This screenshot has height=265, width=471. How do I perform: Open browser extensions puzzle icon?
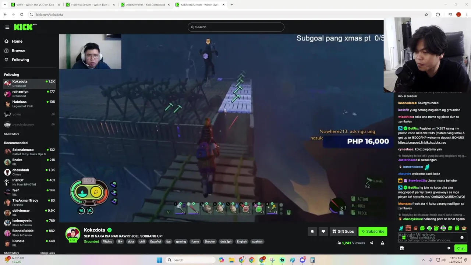tap(438, 15)
